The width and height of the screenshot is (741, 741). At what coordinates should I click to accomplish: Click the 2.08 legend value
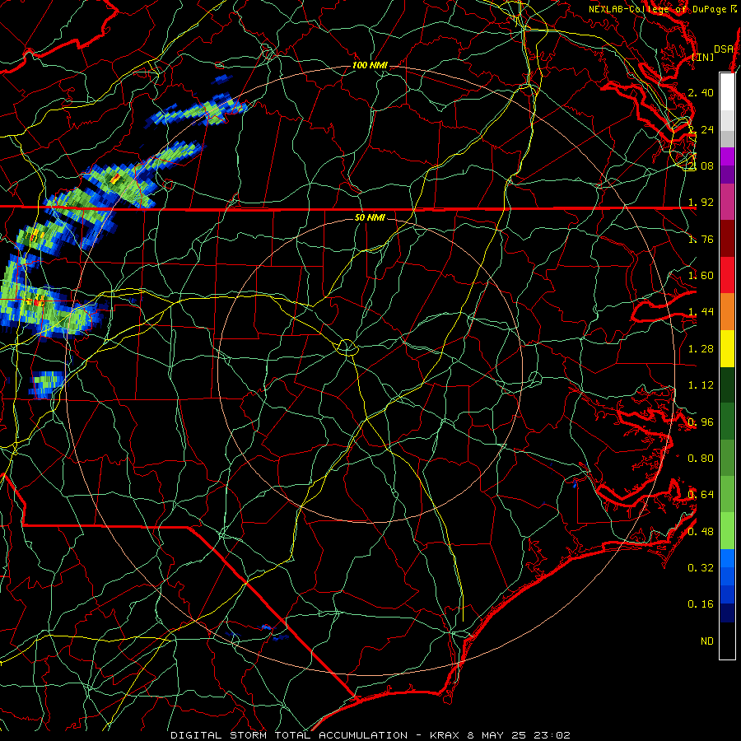[x=701, y=165]
